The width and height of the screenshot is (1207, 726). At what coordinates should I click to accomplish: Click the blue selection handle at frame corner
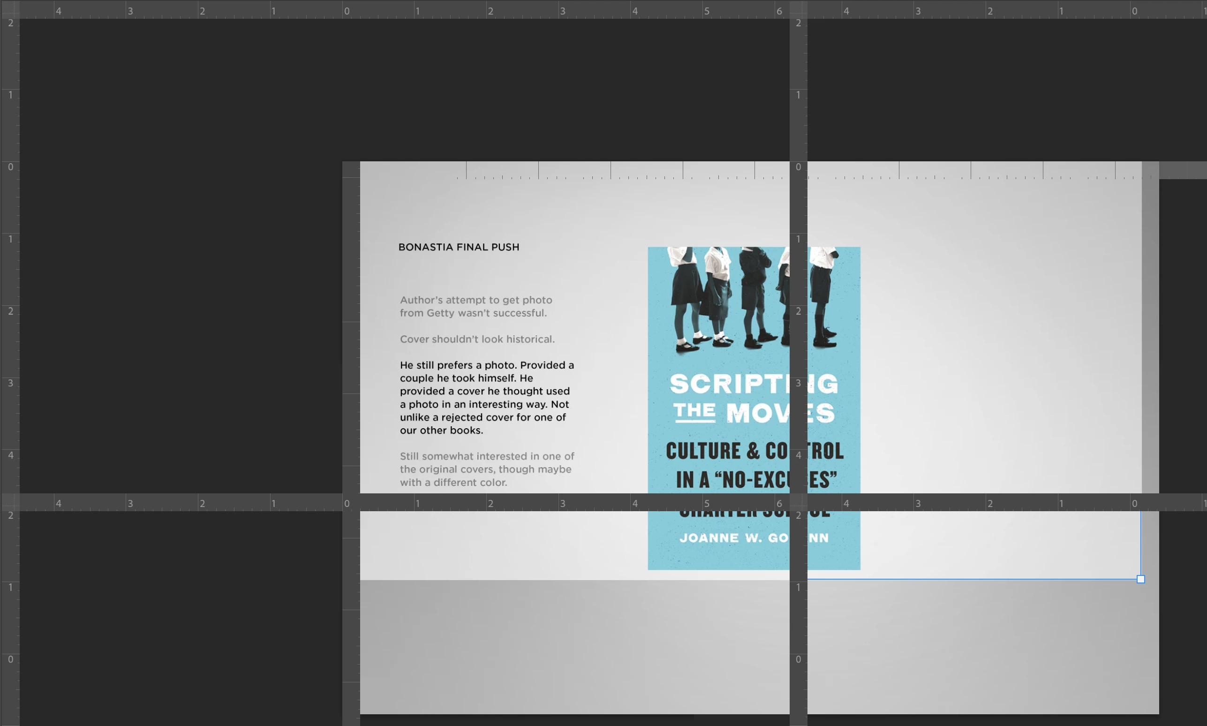coord(1140,579)
